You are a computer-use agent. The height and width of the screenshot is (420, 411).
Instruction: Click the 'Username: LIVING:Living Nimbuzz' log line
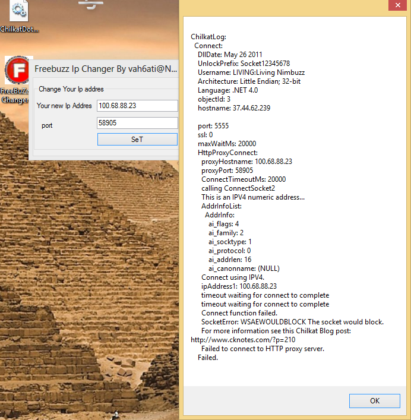251,72
